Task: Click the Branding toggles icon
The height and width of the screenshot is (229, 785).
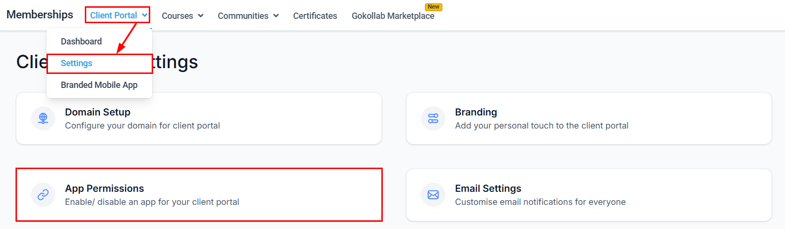Action: 433,118
